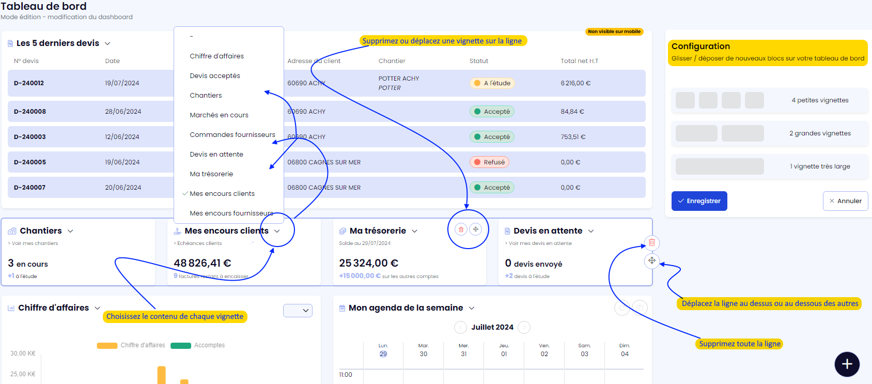Click the round plus button at bottom right
The width and height of the screenshot is (872, 384).
pos(847,364)
